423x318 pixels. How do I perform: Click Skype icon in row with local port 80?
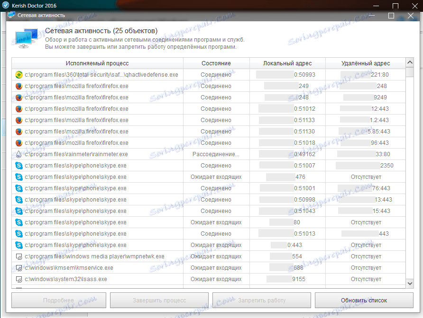tap(19, 222)
